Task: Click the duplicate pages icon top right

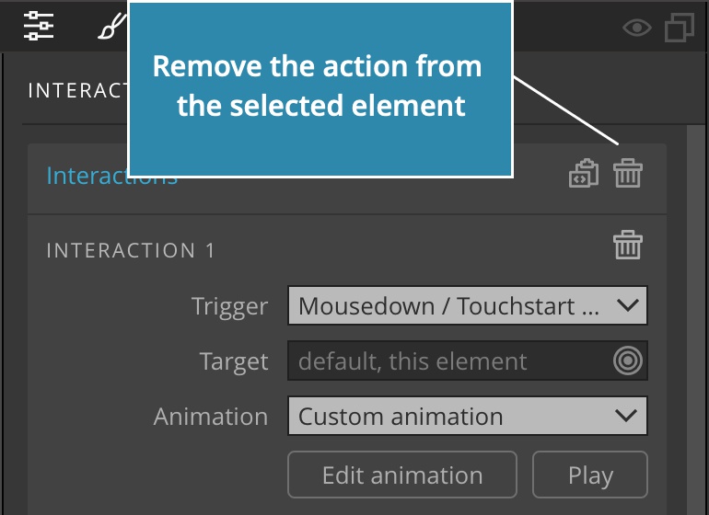Action: (680, 28)
